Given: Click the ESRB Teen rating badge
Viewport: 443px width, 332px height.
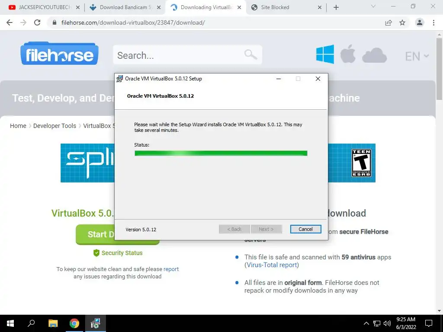Looking at the screenshot, I should (361, 163).
